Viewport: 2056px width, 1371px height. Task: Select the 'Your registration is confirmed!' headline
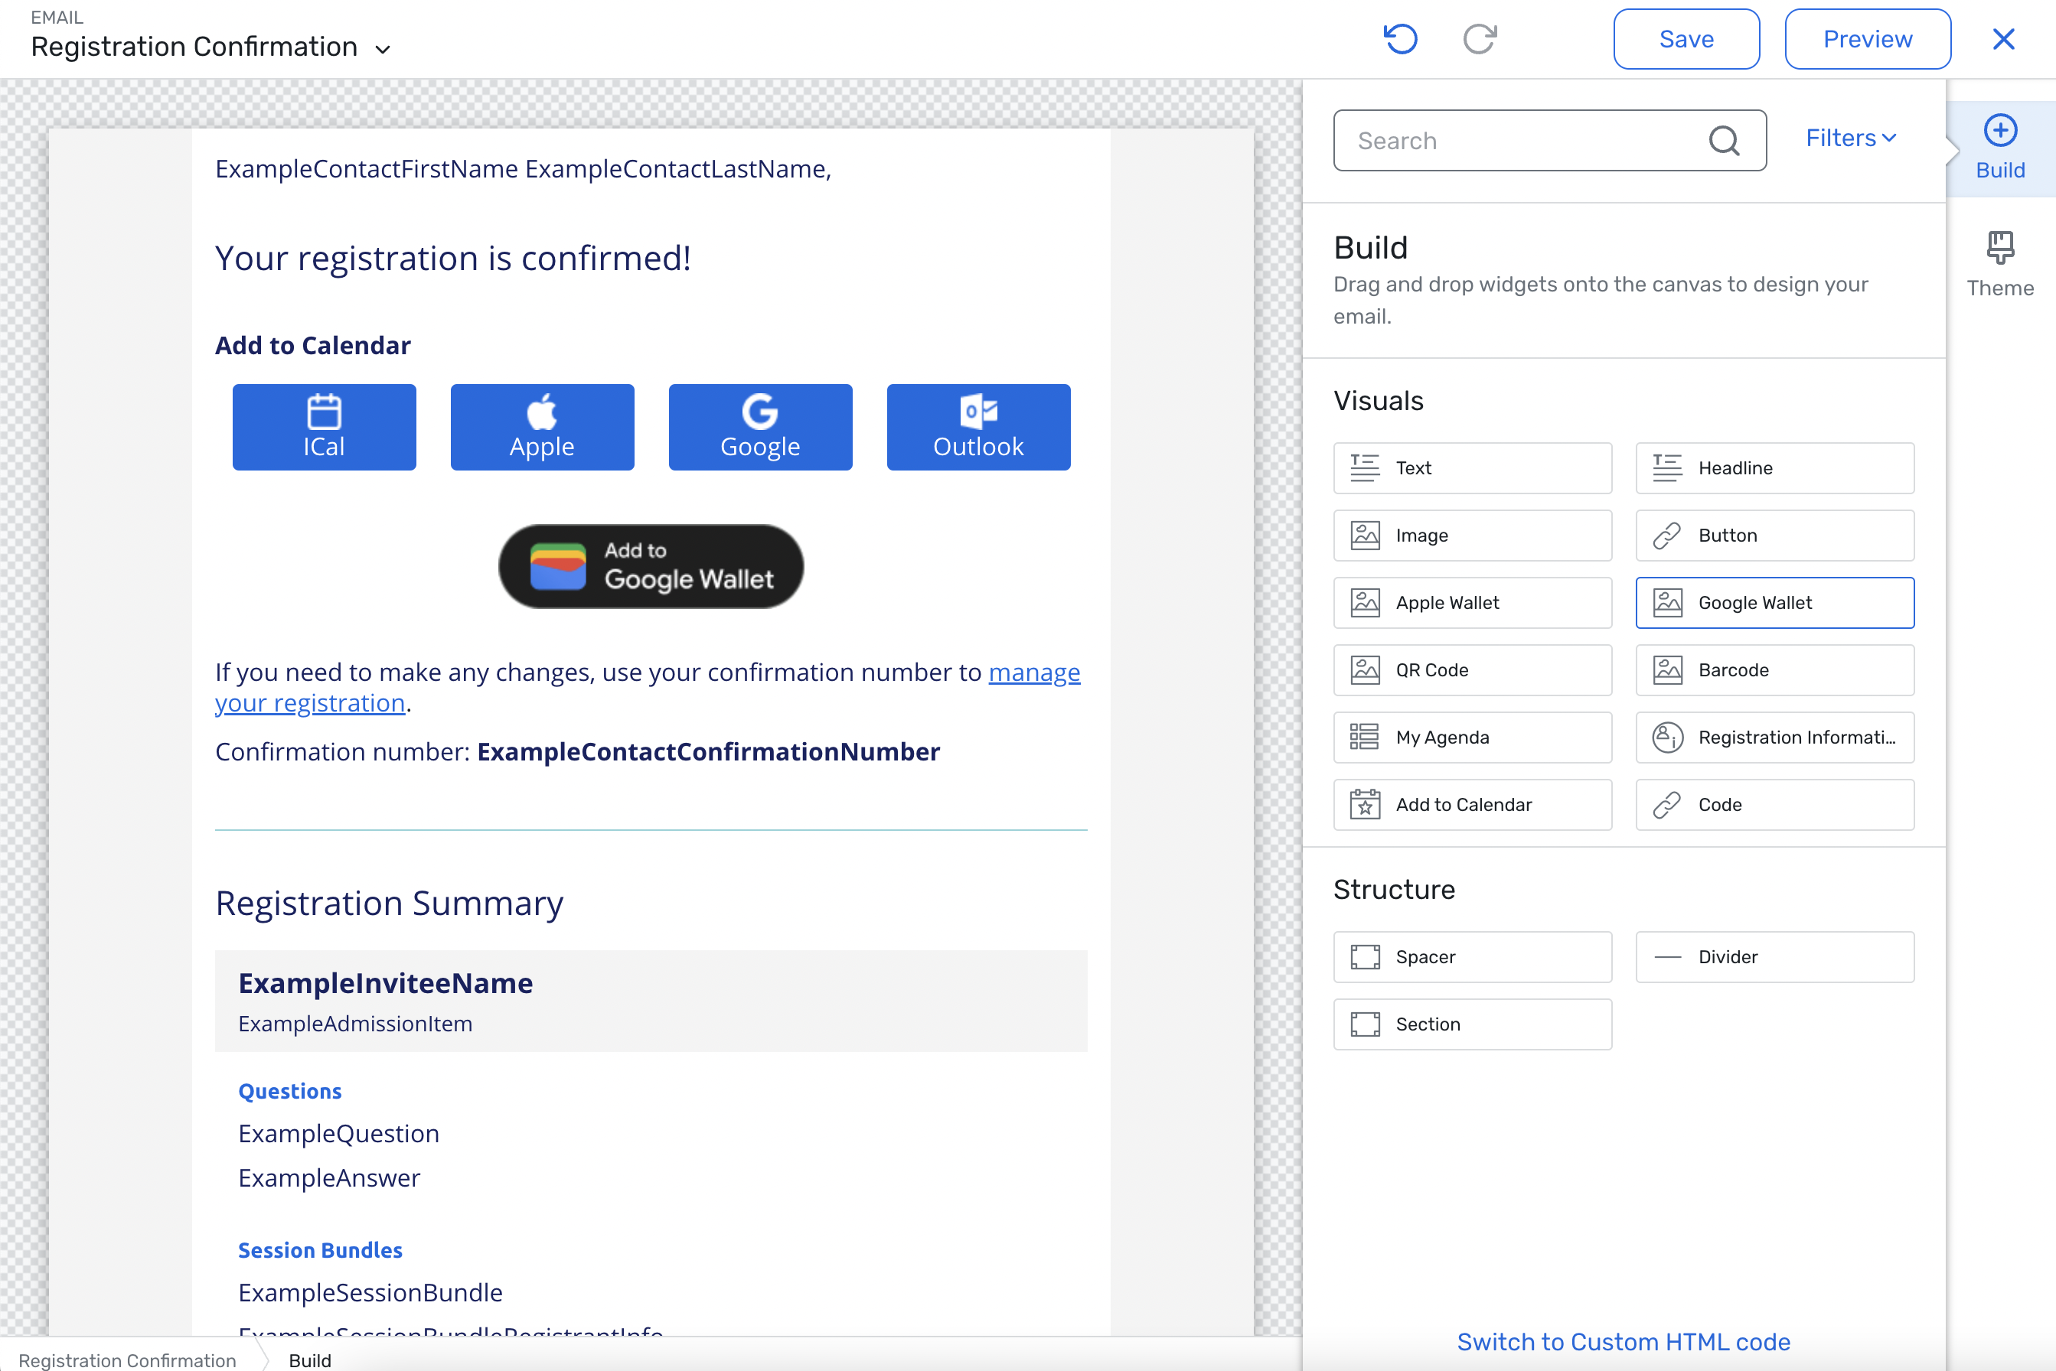tap(453, 259)
